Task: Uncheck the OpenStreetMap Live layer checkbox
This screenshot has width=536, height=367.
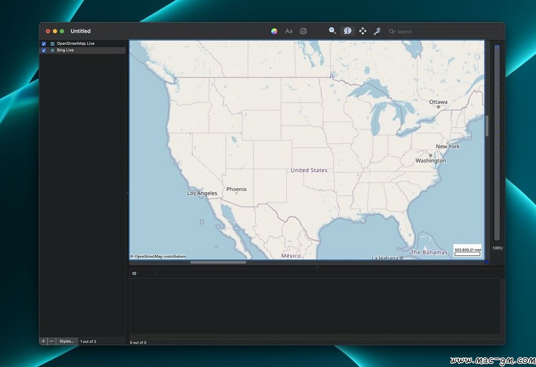Action: pos(44,44)
